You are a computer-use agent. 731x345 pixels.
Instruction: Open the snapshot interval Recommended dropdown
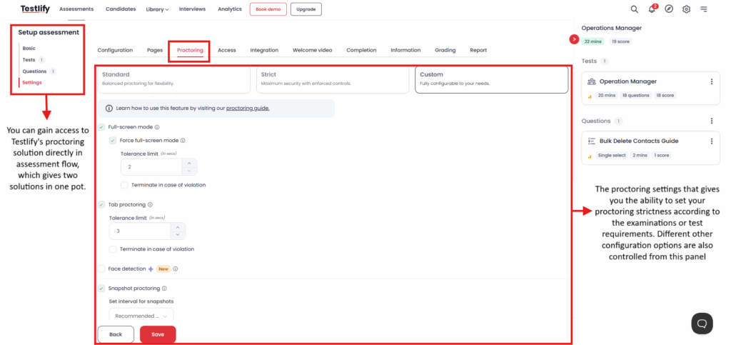point(141,316)
